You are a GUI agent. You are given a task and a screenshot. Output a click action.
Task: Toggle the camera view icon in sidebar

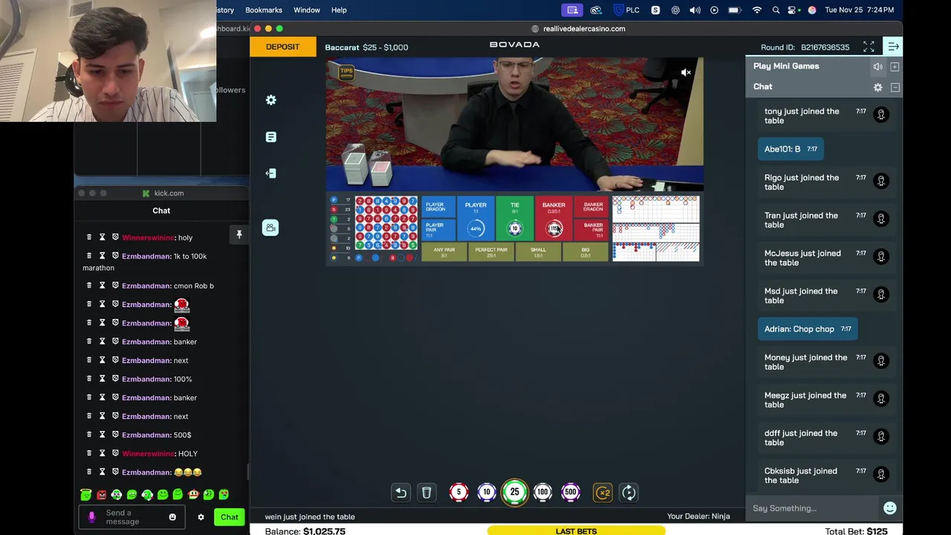point(270,227)
